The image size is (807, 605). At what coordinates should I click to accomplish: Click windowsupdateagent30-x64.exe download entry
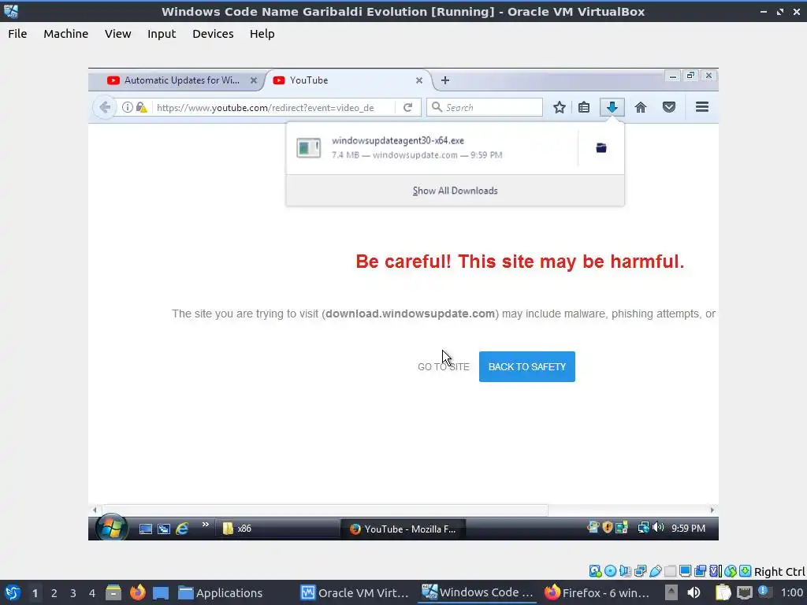(433, 147)
